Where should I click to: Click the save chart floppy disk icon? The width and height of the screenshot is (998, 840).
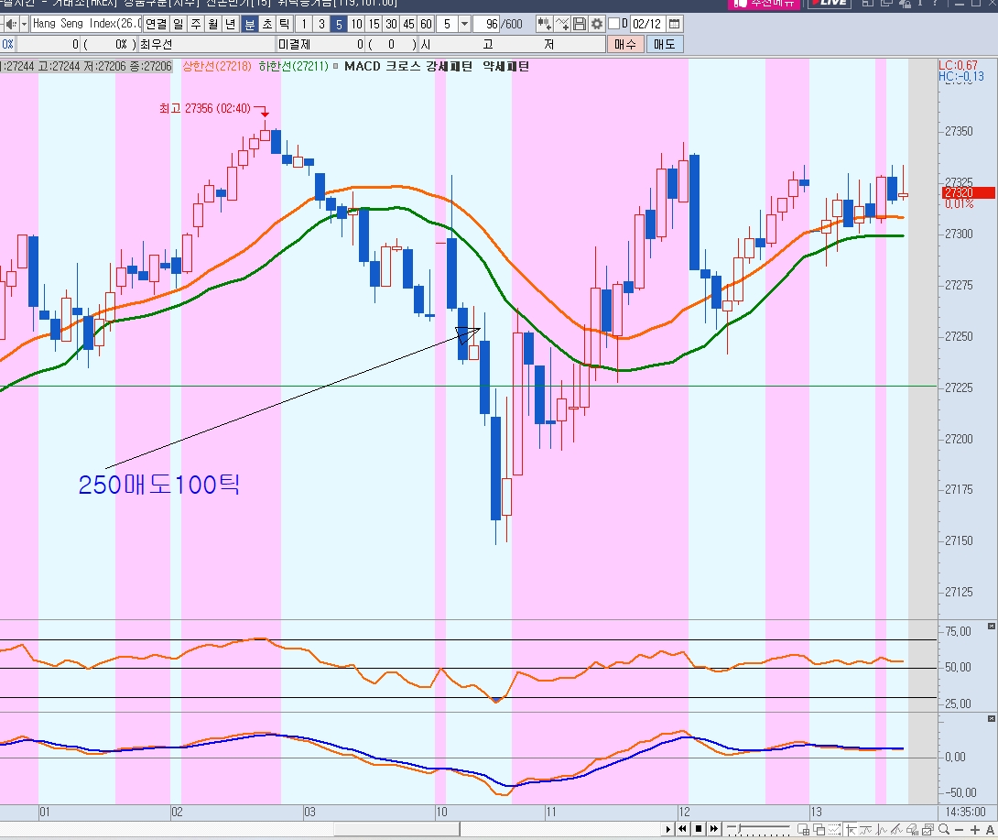pos(580,24)
